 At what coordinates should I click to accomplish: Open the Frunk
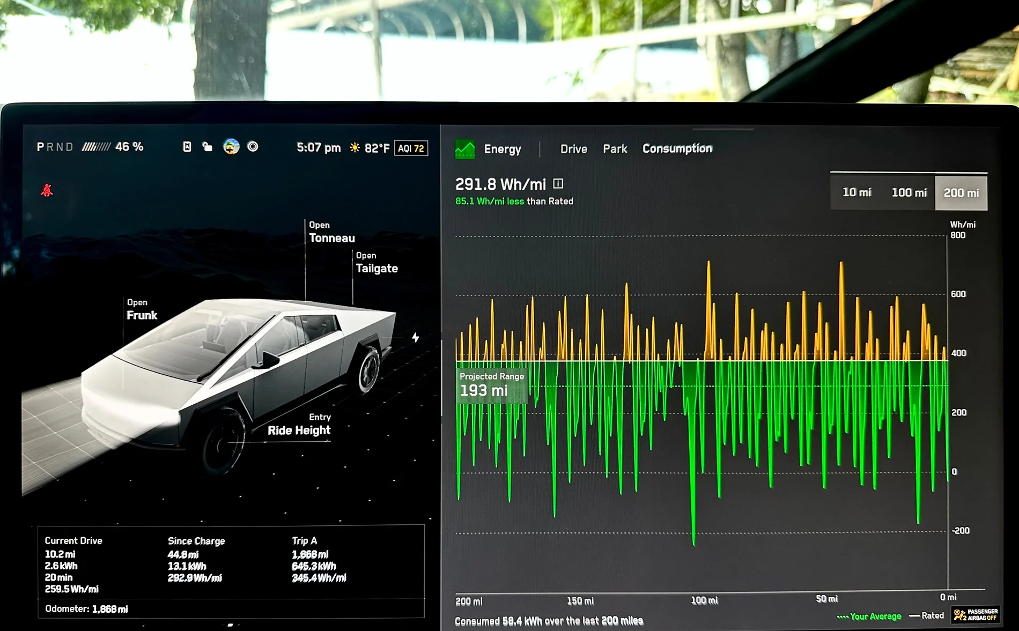click(142, 310)
